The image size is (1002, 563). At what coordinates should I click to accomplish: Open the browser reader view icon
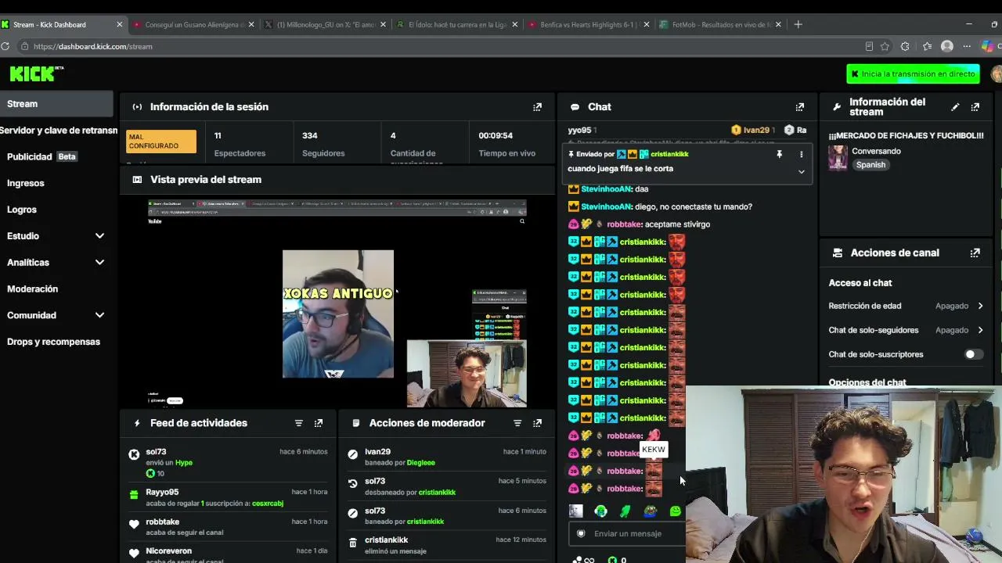(869, 46)
